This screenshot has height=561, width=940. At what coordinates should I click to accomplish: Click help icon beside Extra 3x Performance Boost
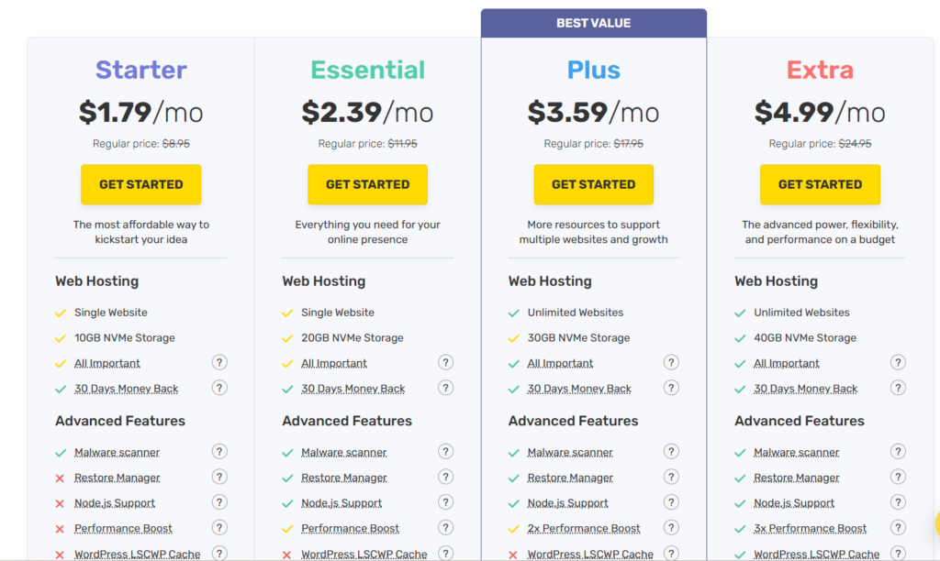point(898,528)
